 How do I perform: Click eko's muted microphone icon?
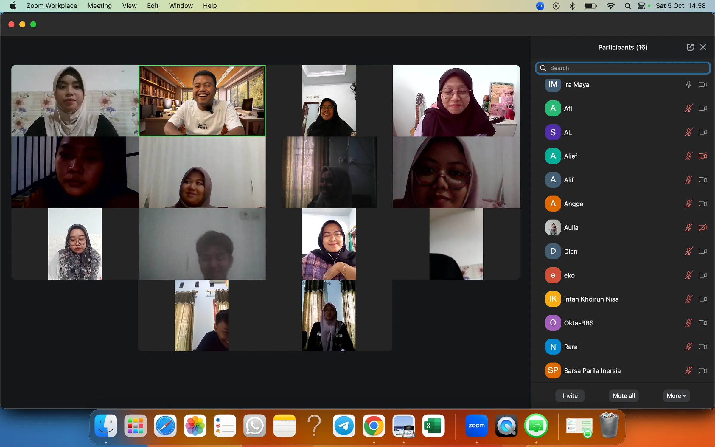tap(688, 275)
